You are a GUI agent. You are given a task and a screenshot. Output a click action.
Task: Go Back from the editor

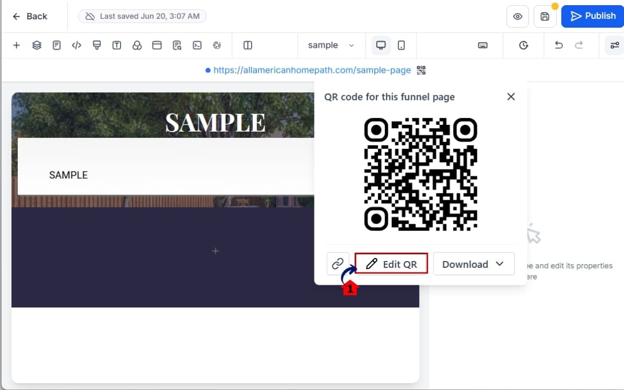click(x=30, y=16)
